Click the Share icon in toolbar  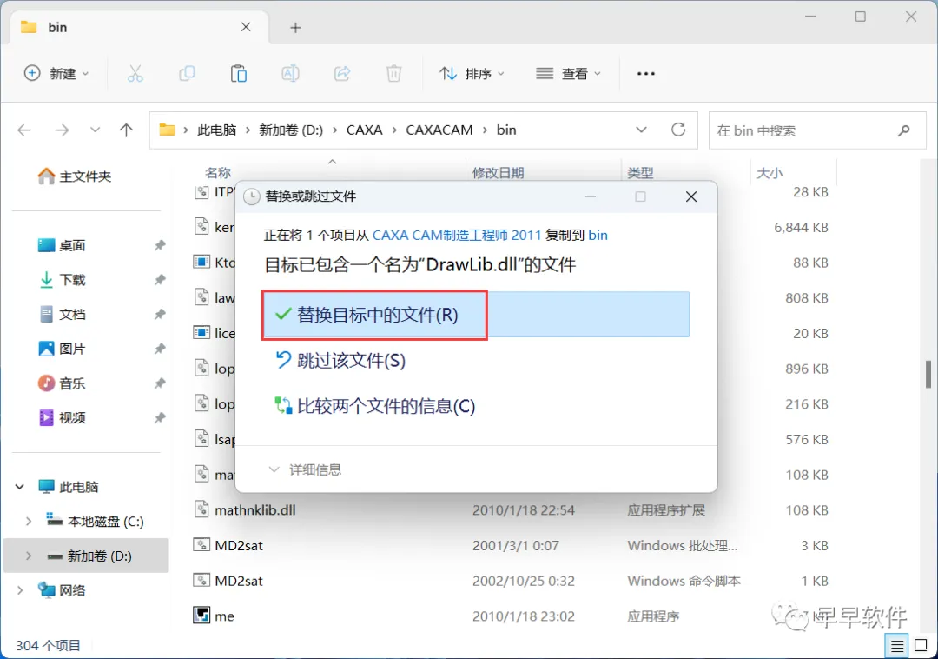[342, 74]
